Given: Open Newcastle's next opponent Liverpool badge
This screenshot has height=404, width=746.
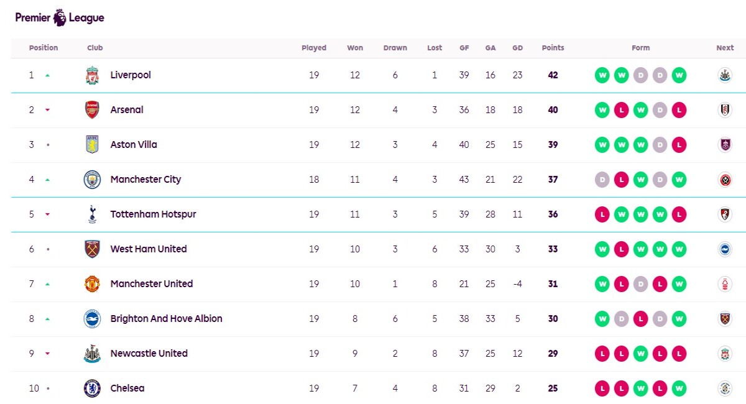Looking at the screenshot, I should 725,354.
